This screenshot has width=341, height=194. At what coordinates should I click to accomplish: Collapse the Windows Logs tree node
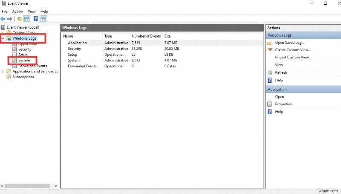pos(3,38)
